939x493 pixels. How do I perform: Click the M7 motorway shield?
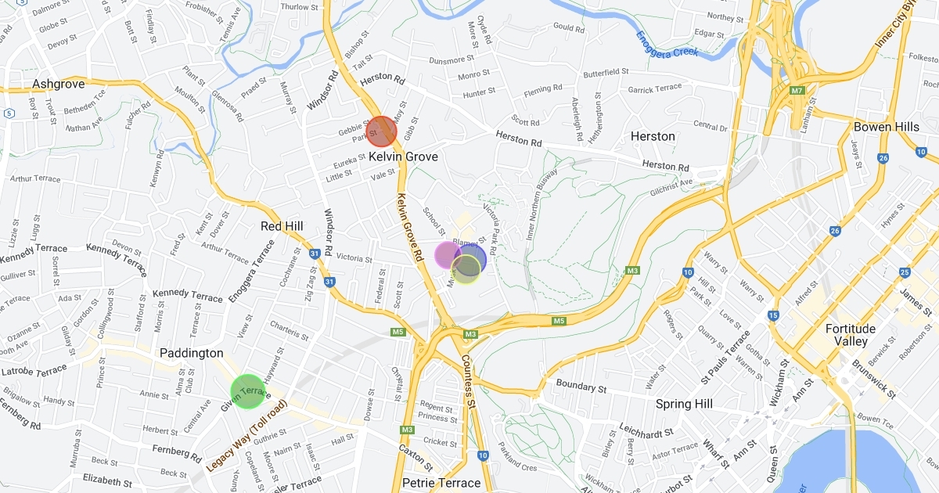coord(797,91)
